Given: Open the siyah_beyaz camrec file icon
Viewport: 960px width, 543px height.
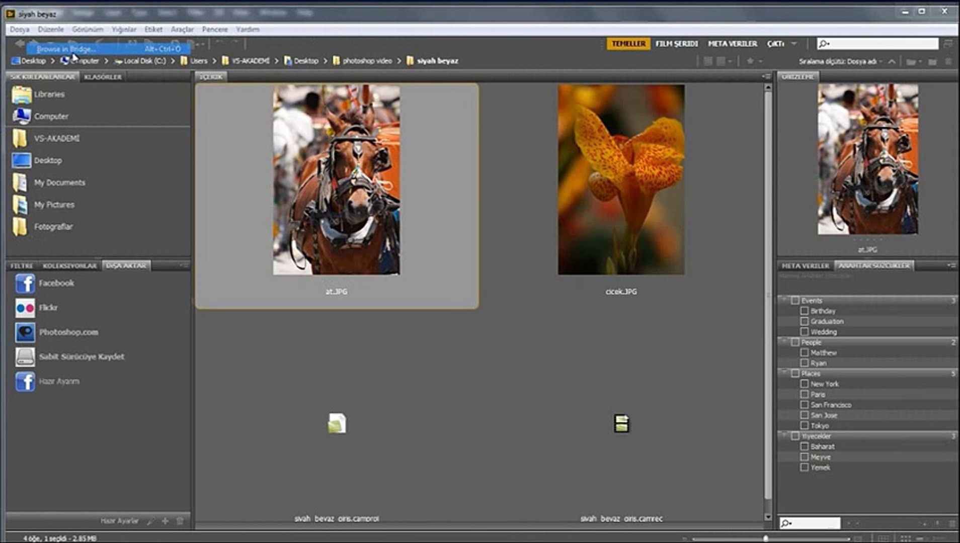Looking at the screenshot, I should (621, 423).
